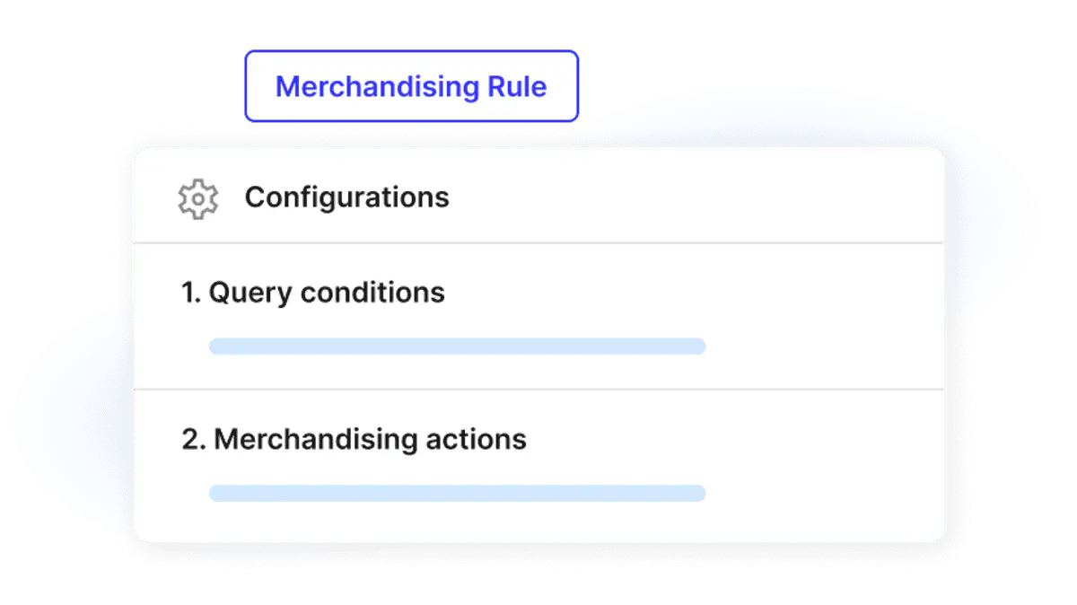Select the Configurations header label

(347, 197)
